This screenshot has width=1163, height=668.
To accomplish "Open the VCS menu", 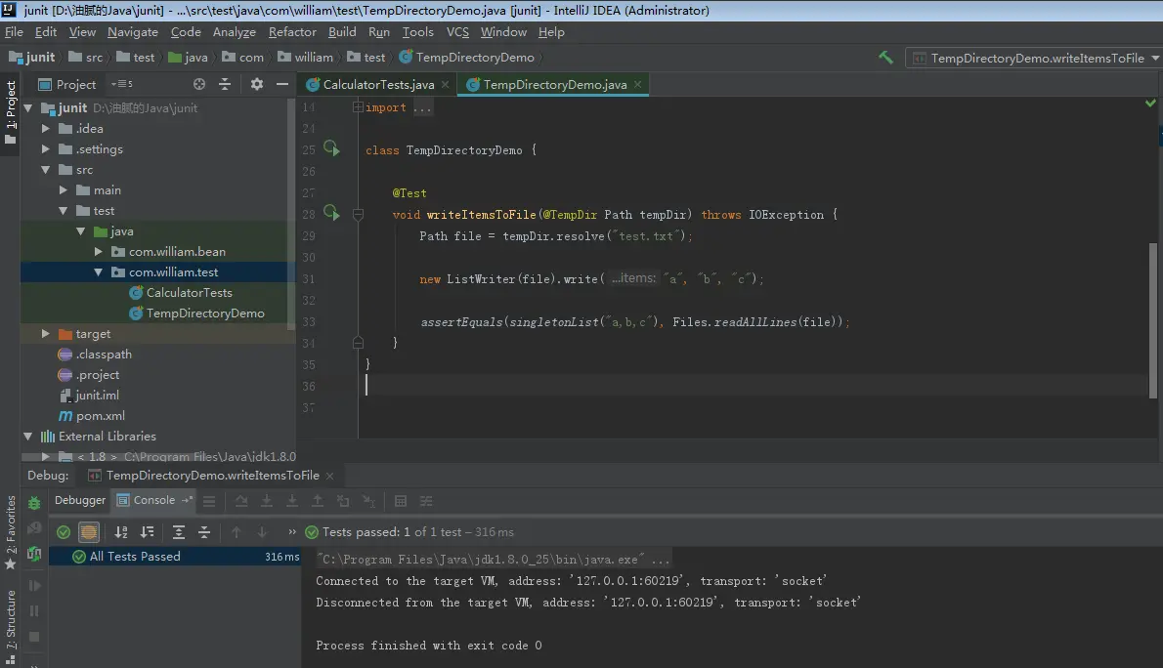I will click(x=457, y=32).
